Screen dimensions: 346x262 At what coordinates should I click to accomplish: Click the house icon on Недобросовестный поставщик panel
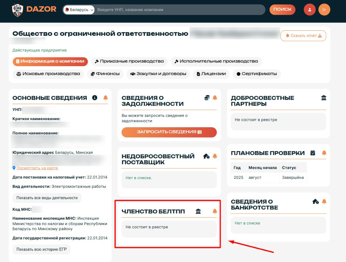point(206,156)
